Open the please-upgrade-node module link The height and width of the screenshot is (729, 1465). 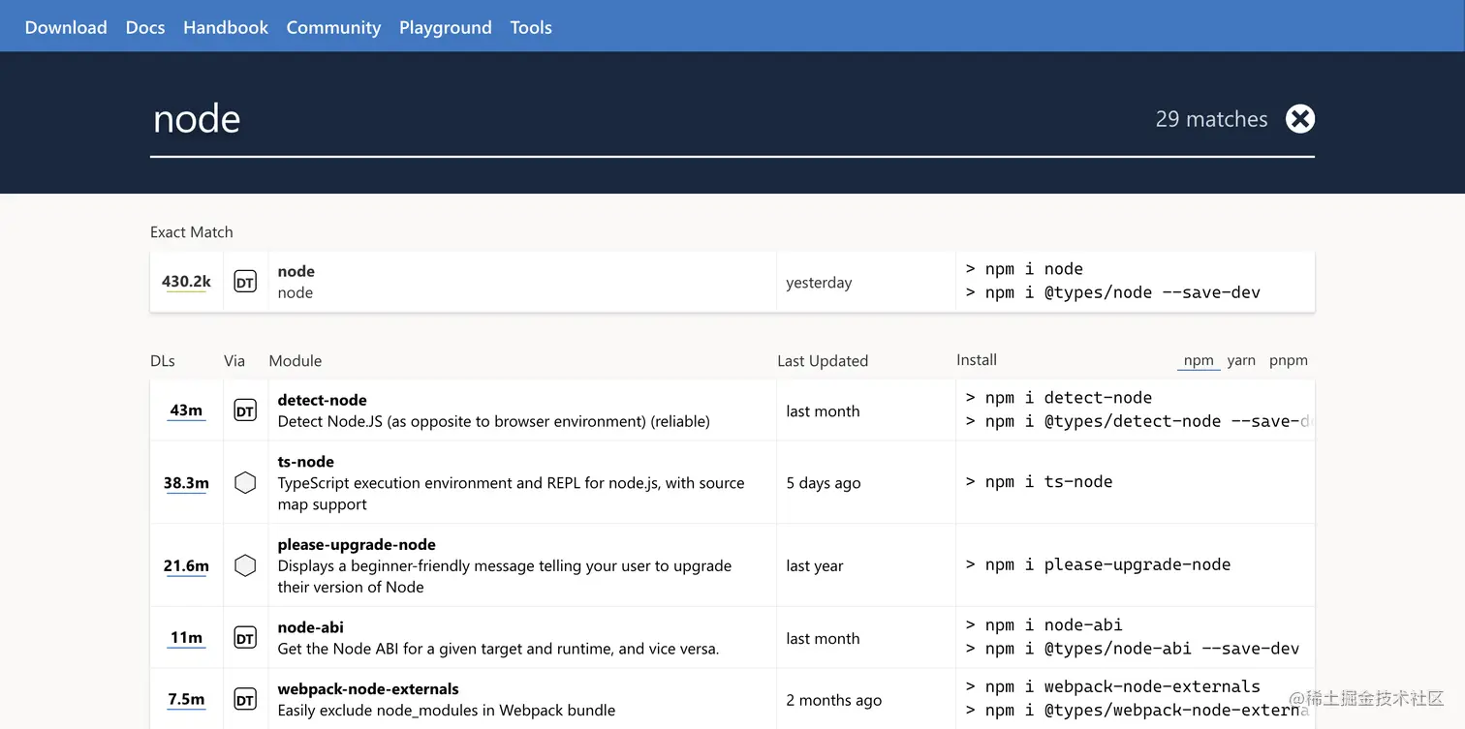coord(357,544)
